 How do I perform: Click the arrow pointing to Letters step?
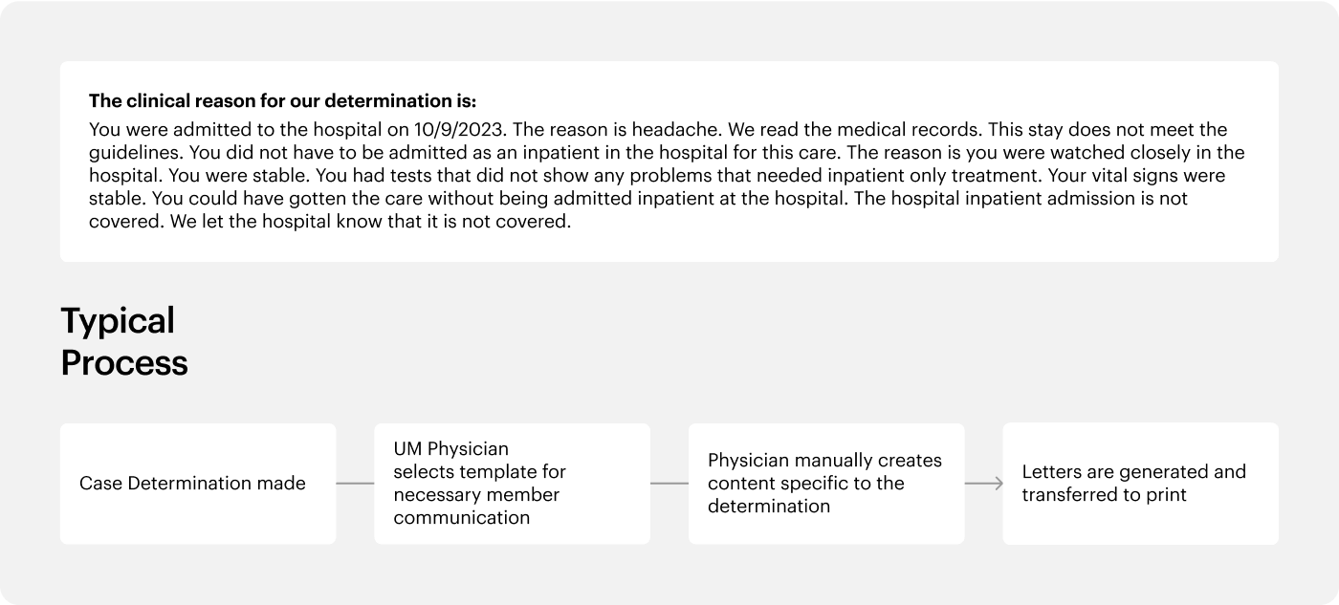pyautogui.click(x=984, y=484)
